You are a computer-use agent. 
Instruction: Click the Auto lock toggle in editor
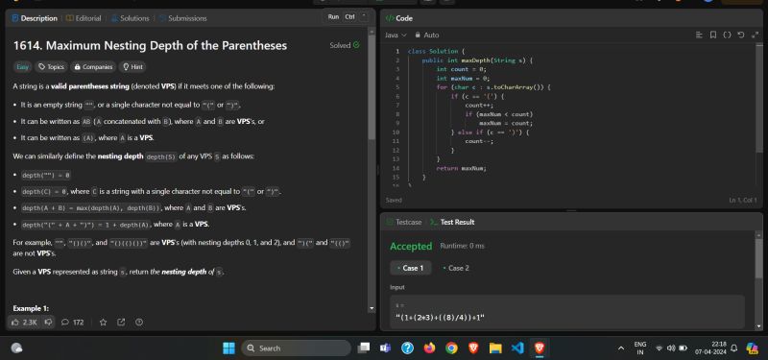(427, 36)
